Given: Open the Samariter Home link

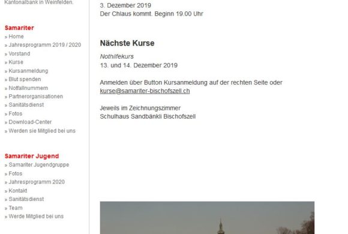Looking at the screenshot, I should point(16,37).
